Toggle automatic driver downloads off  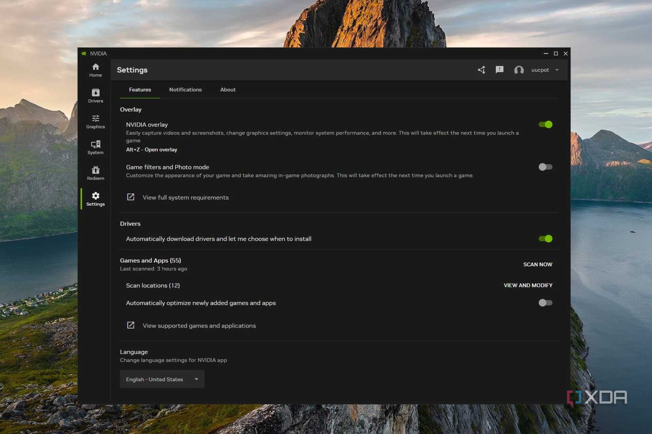click(545, 239)
